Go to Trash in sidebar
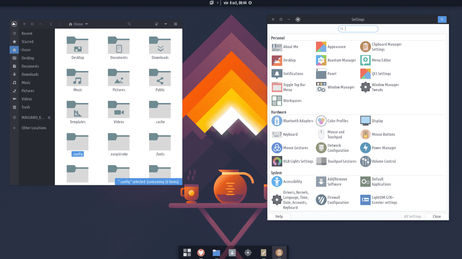This screenshot has height=259, width=462. tap(25, 107)
